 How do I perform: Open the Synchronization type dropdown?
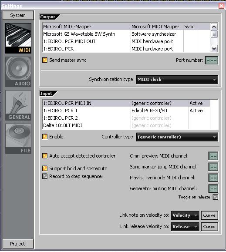tap(177, 80)
